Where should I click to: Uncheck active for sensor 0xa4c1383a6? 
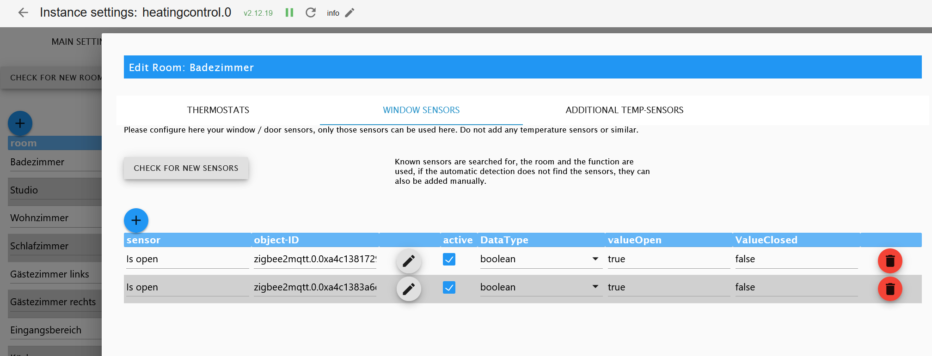coord(449,288)
